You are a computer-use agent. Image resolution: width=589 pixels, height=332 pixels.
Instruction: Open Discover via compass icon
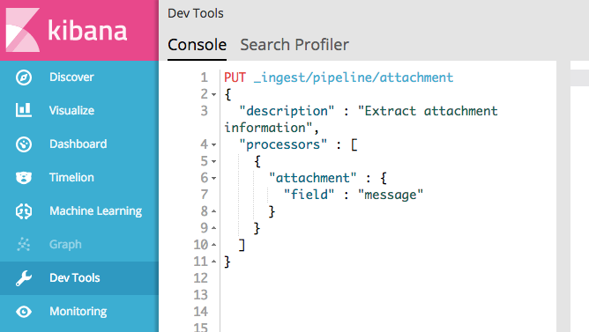(x=24, y=77)
